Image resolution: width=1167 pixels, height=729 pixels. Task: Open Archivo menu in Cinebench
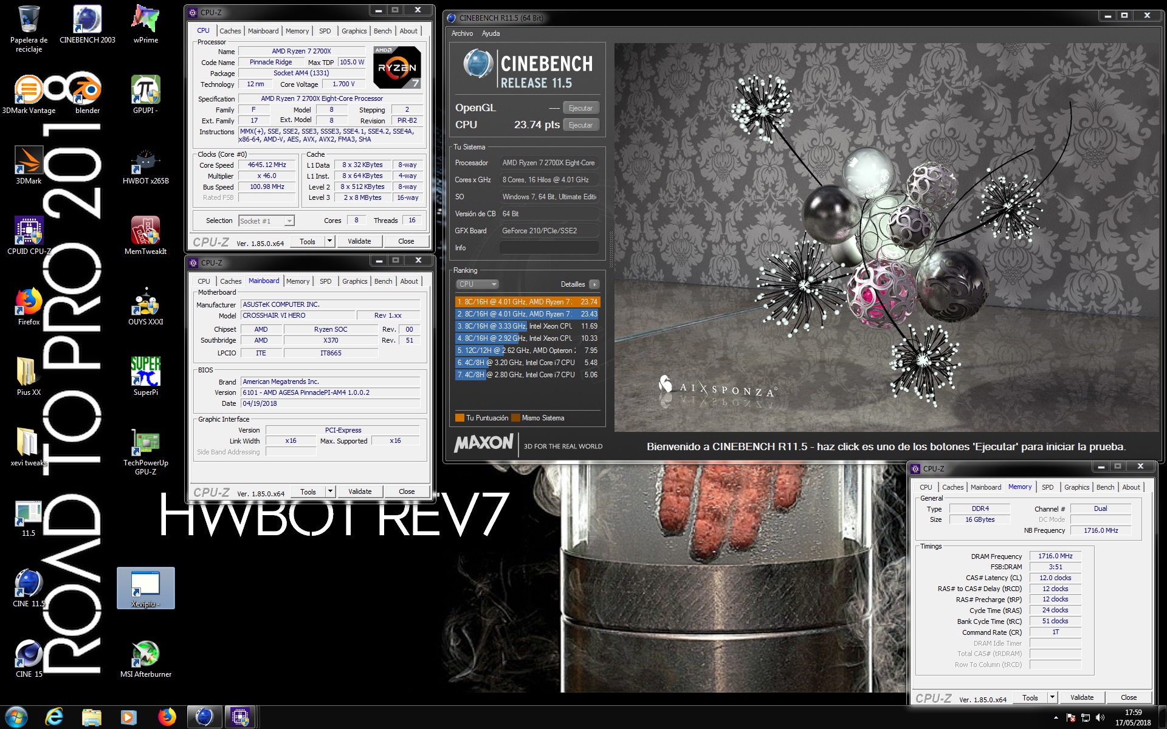[462, 33]
